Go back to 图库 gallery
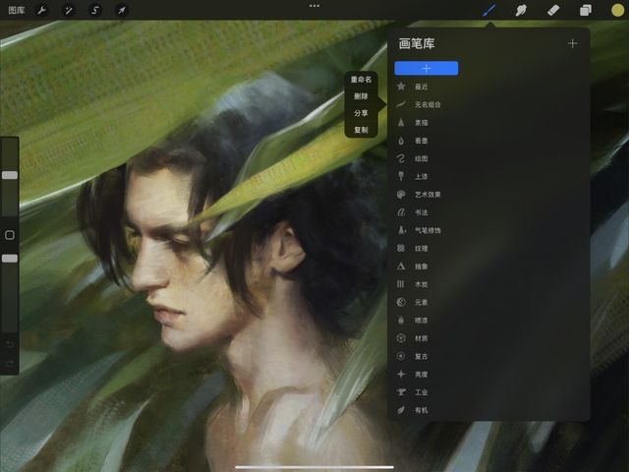Viewport: 629px width, 472px height. point(17,10)
